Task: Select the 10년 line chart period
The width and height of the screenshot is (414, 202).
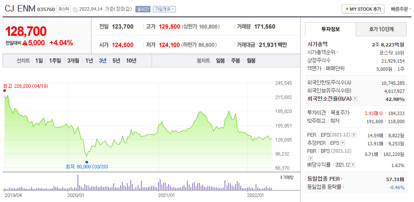Action: click(x=131, y=61)
